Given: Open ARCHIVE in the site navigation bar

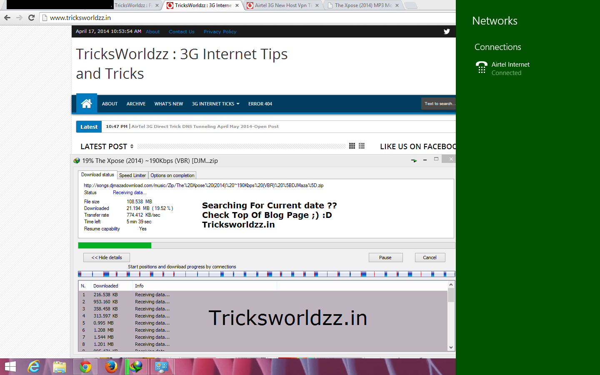Looking at the screenshot, I should 136,104.
